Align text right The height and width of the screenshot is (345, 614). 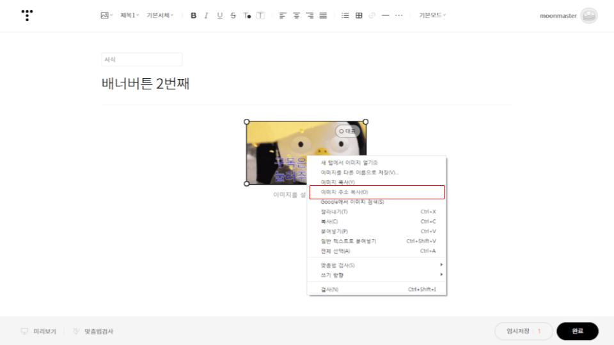pos(310,15)
